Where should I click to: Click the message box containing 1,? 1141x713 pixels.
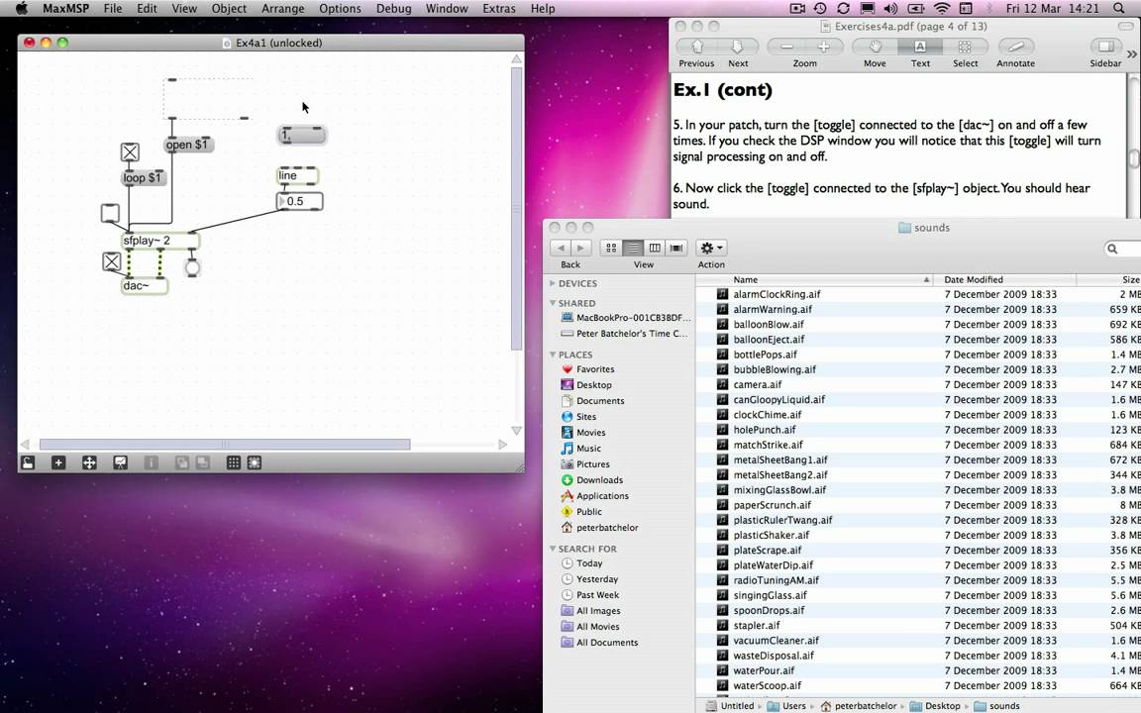302,135
